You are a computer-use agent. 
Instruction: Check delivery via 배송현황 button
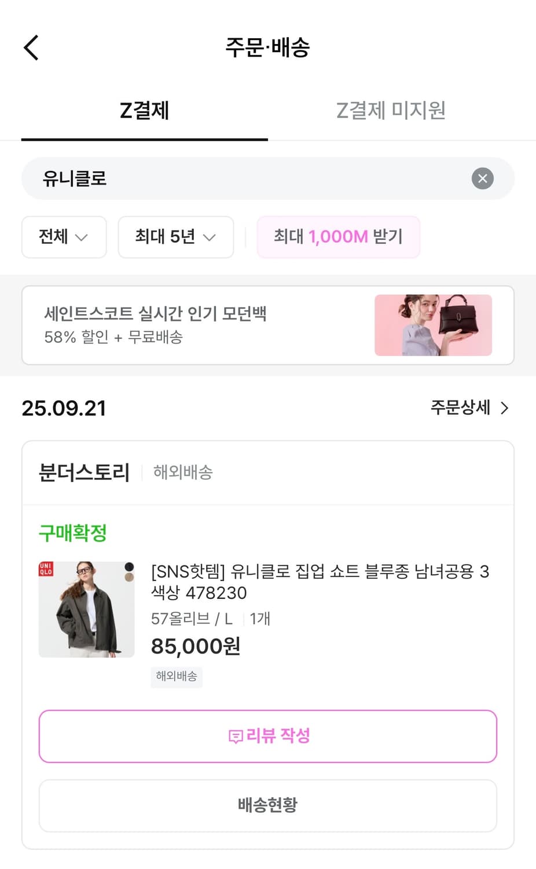[x=267, y=805]
